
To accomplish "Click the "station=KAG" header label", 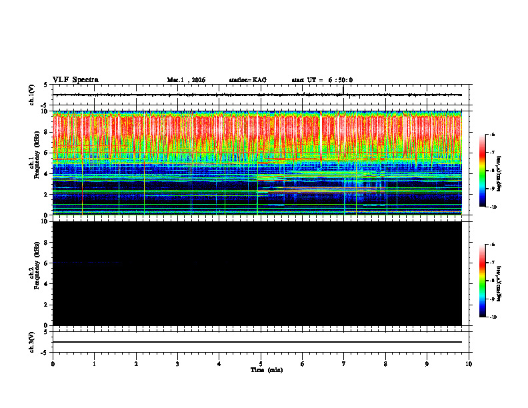I will [248, 80].
